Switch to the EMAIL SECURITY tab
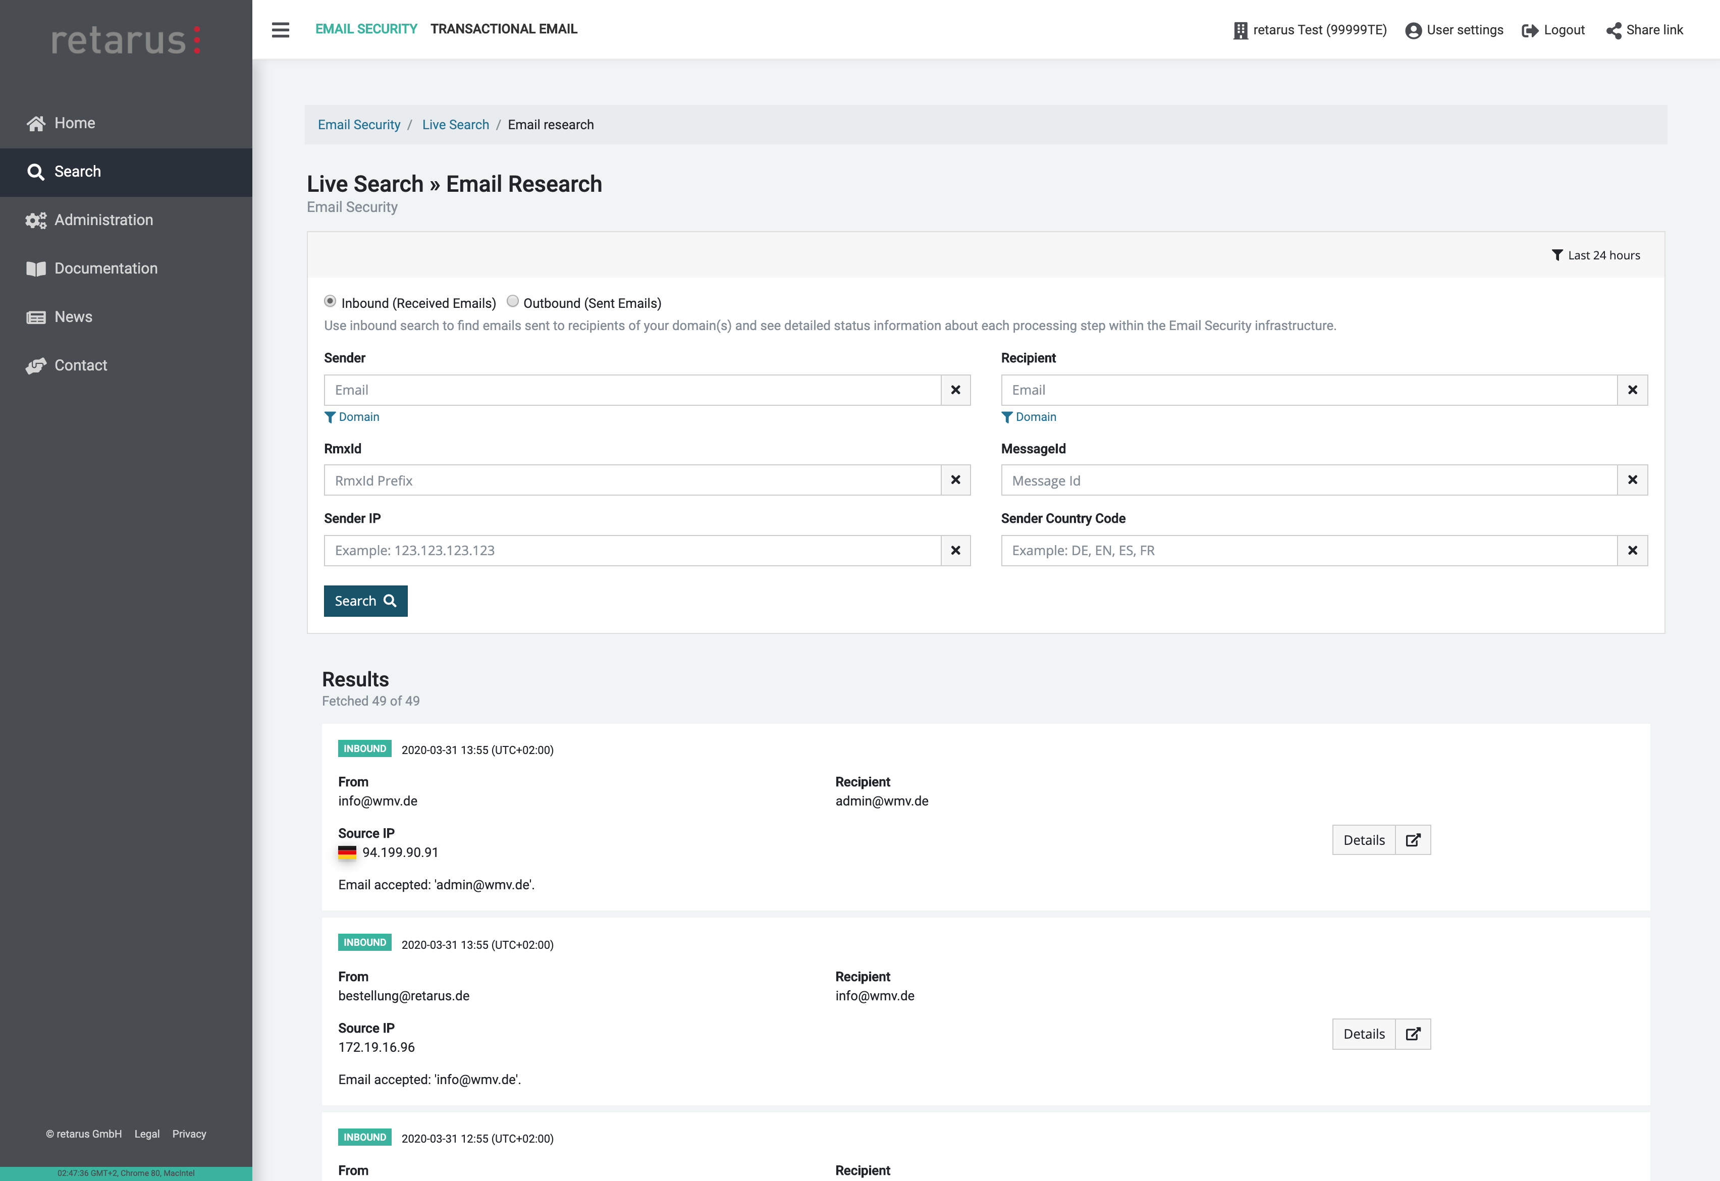Image resolution: width=1720 pixels, height=1181 pixels. click(365, 29)
